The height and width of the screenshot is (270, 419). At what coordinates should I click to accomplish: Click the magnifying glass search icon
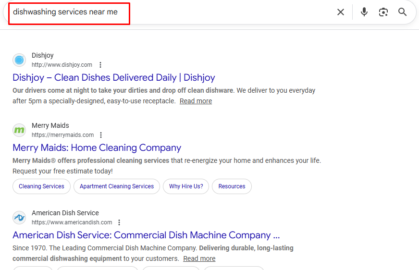tap(403, 12)
